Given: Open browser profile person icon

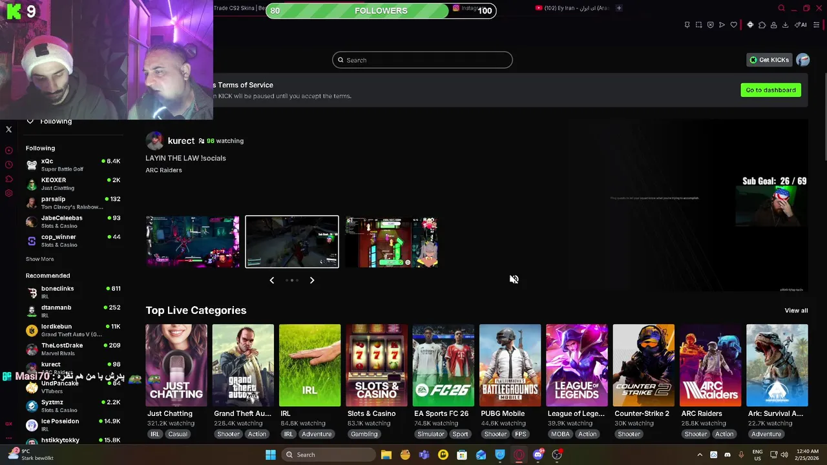Looking at the screenshot, I should (x=773, y=25).
